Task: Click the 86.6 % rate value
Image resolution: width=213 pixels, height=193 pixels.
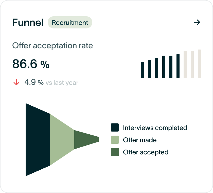Action: pyautogui.click(x=31, y=64)
